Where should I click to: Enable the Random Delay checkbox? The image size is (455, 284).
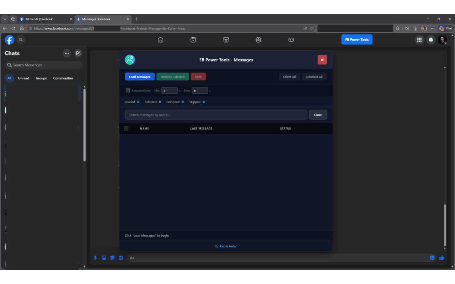click(x=128, y=91)
